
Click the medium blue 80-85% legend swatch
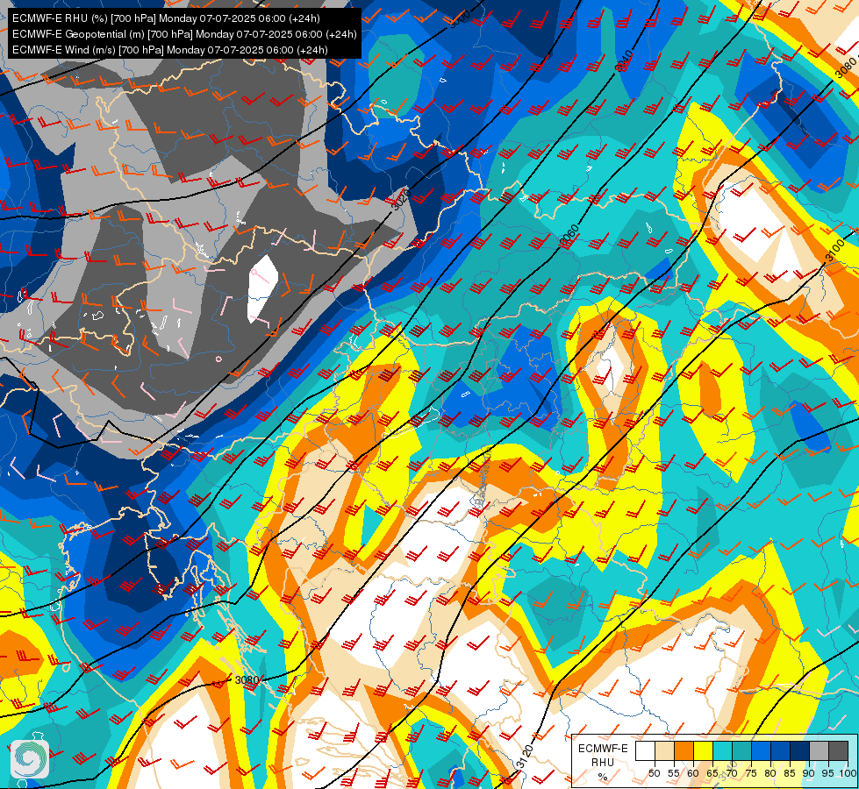tap(781, 750)
